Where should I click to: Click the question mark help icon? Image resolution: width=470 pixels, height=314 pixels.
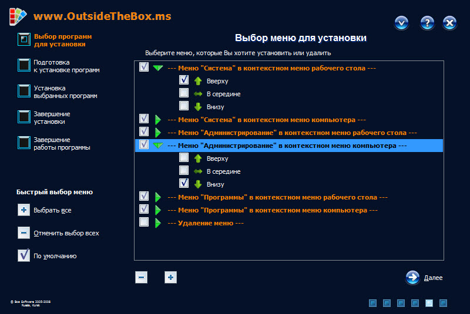427,23
